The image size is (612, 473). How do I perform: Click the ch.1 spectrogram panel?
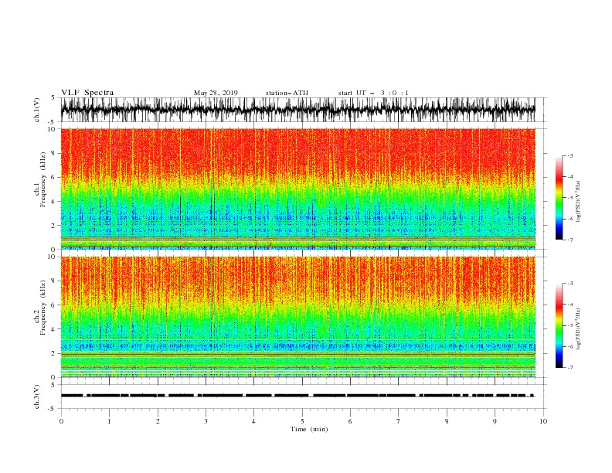(x=297, y=189)
